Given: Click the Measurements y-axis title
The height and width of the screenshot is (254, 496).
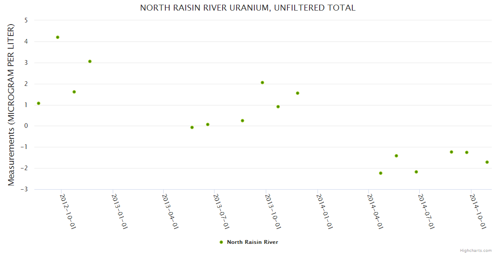Looking at the screenshot, I should (x=11, y=105).
